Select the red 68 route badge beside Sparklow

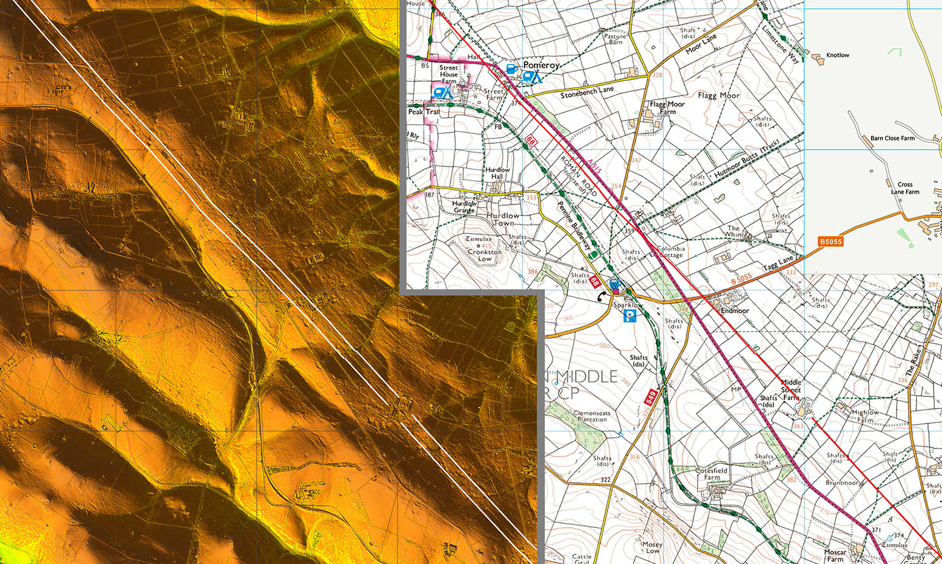[x=595, y=281]
